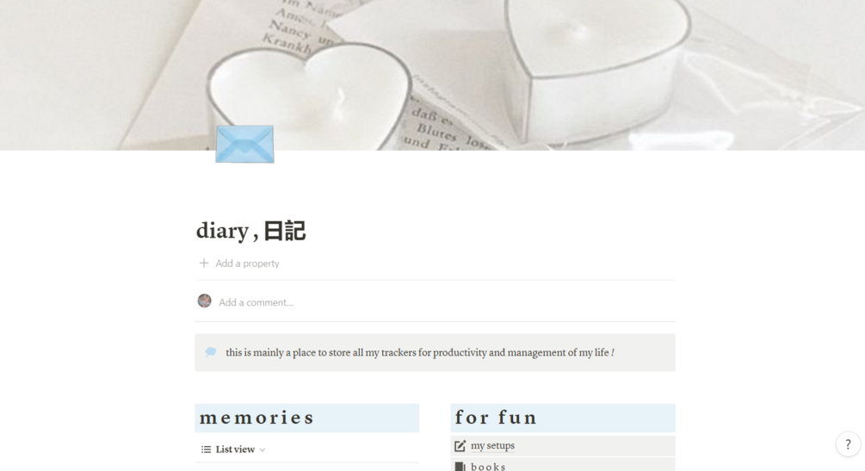The width and height of the screenshot is (865, 471).
Task: Click the list view icon under memories
Action: [207, 449]
